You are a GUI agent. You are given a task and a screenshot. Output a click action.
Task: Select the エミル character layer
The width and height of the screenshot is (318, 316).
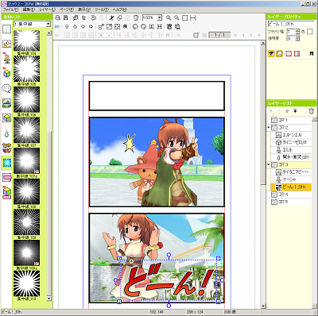click(291, 150)
